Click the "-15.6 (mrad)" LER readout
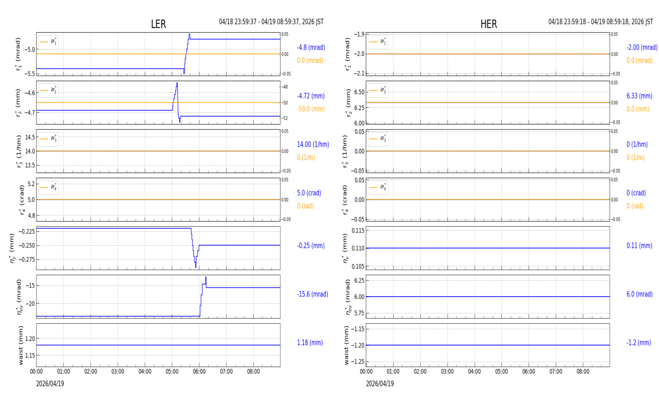659x403 pixels. click(x=313, y=294)
